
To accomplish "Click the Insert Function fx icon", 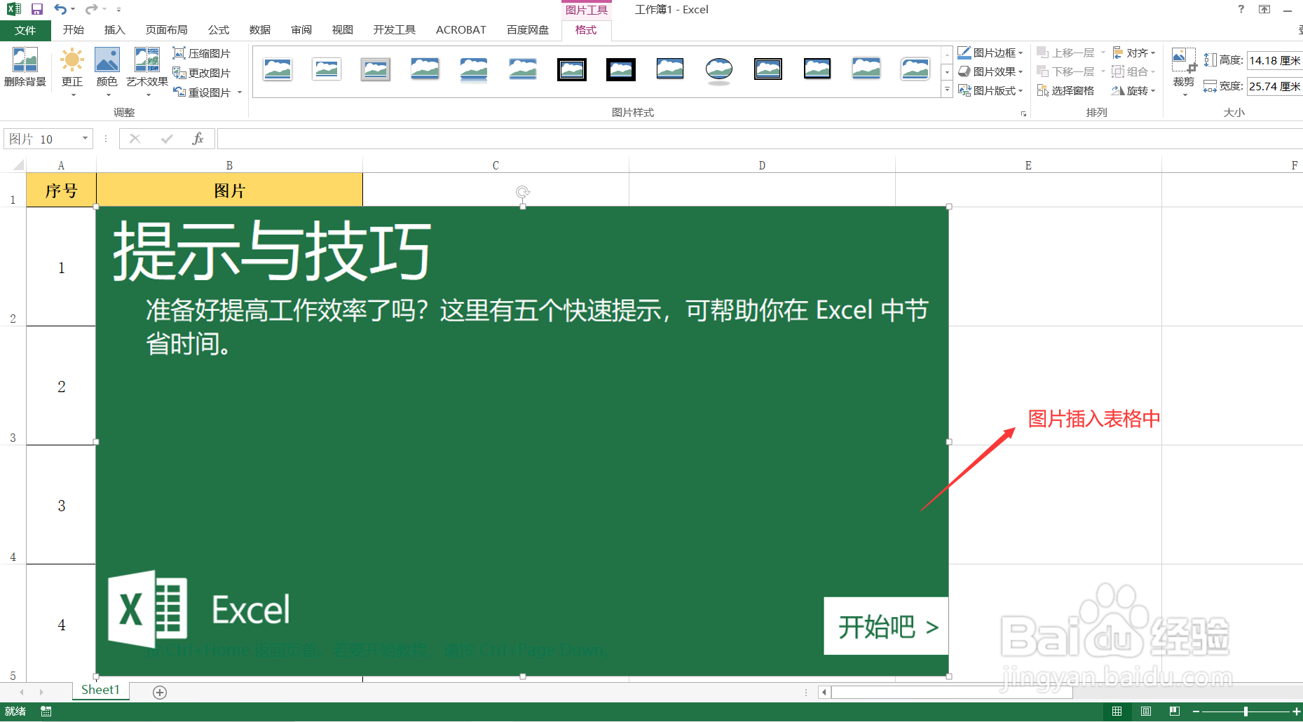I will point(198,139).
